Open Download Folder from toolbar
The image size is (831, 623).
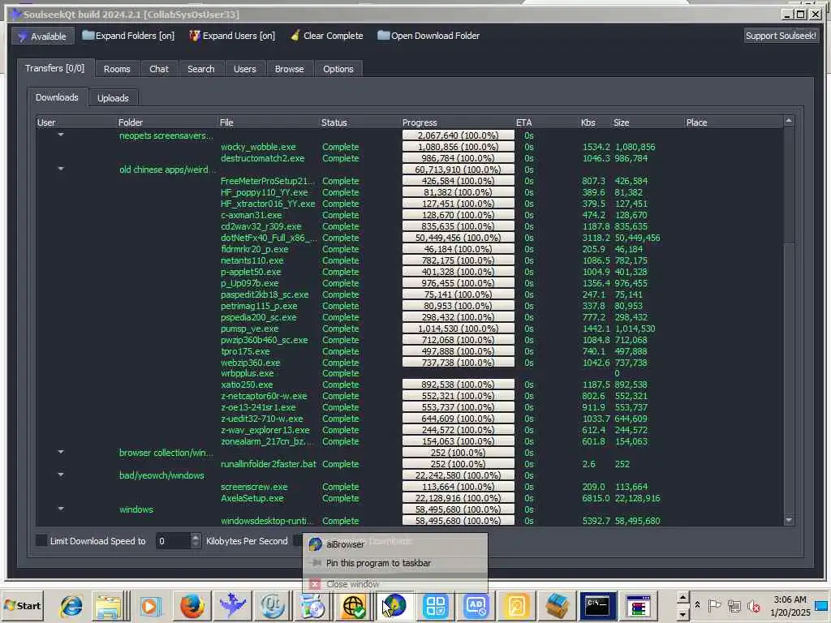tap(428, 36)
